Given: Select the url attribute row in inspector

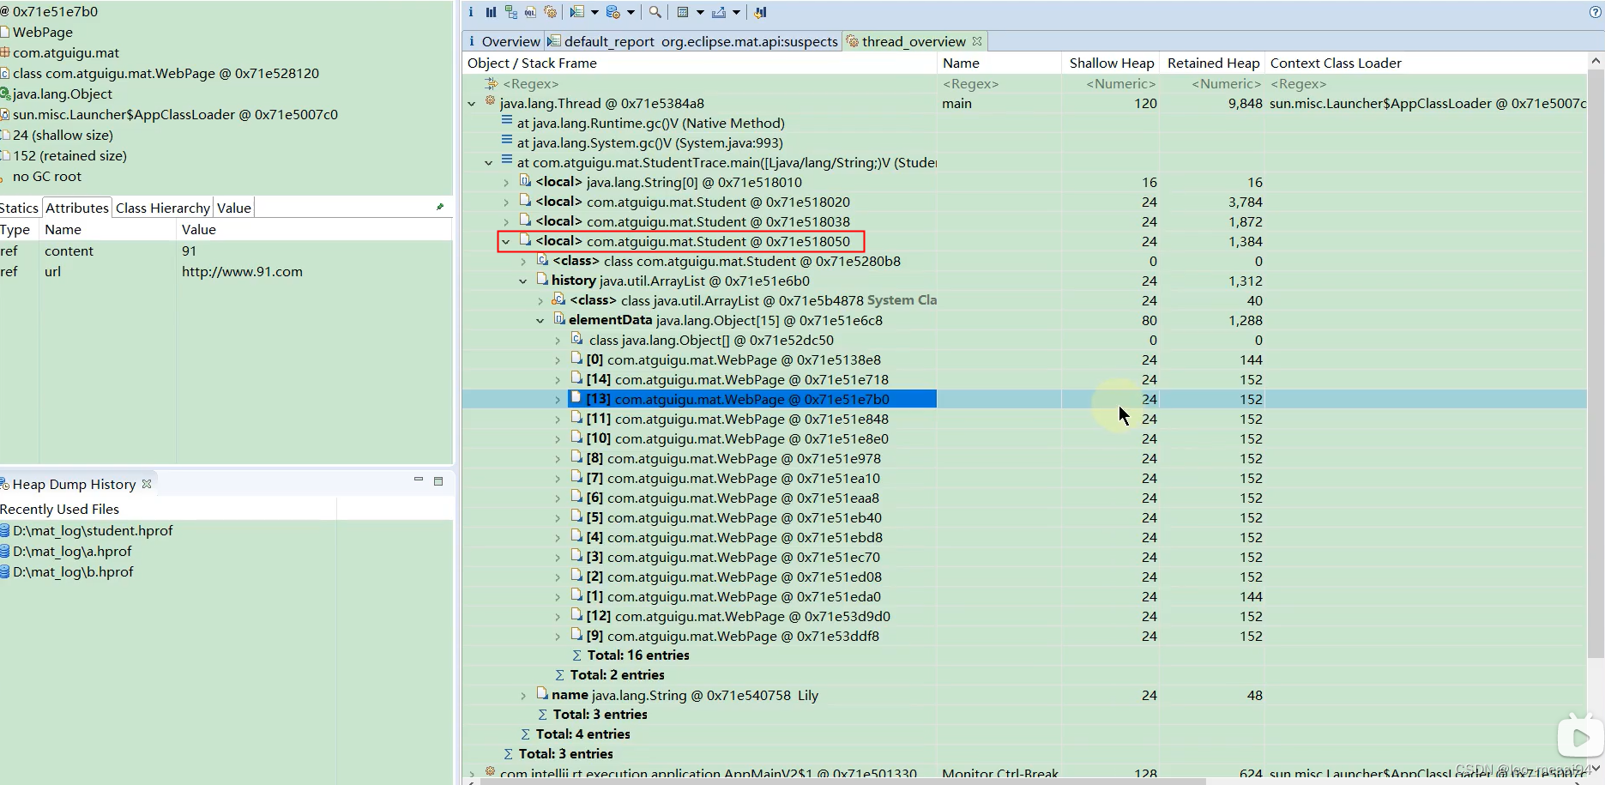Looking at the screenshot, I should pyautogui.click(x=226, y=272).
